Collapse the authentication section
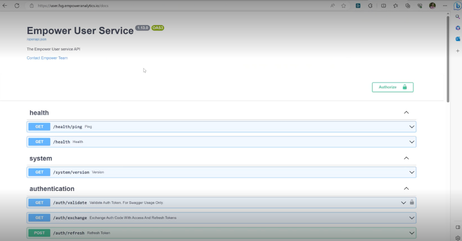This screenshot has width=462, height=241. (x=406, y=188)
